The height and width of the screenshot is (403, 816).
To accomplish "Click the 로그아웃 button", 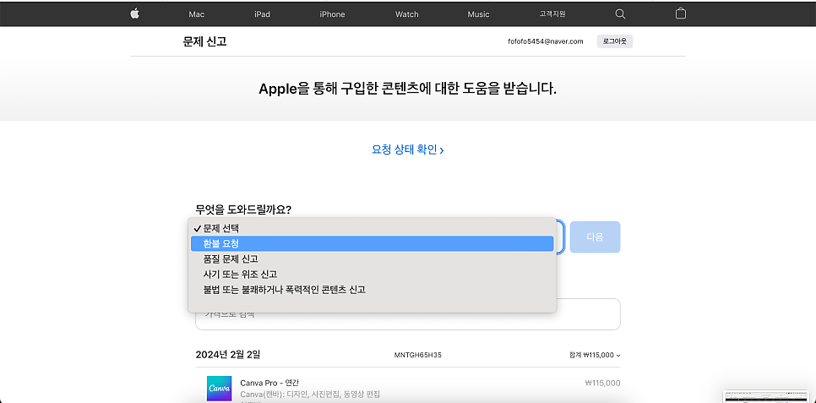I will tap(615, 41).
